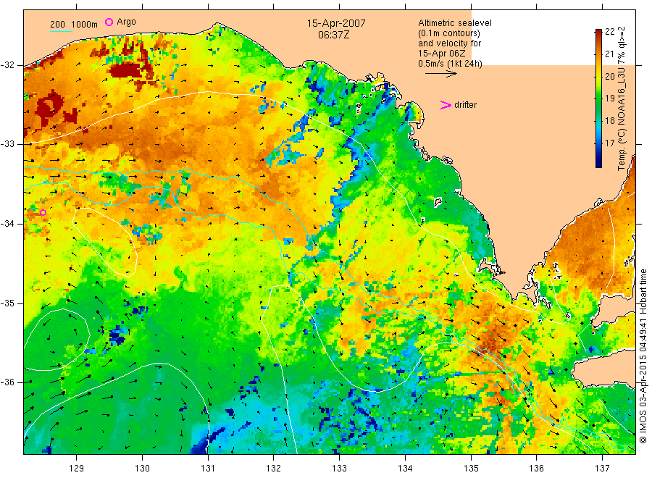
Task: Click the magenta Argo circle in legend
Action: point(109,22)
